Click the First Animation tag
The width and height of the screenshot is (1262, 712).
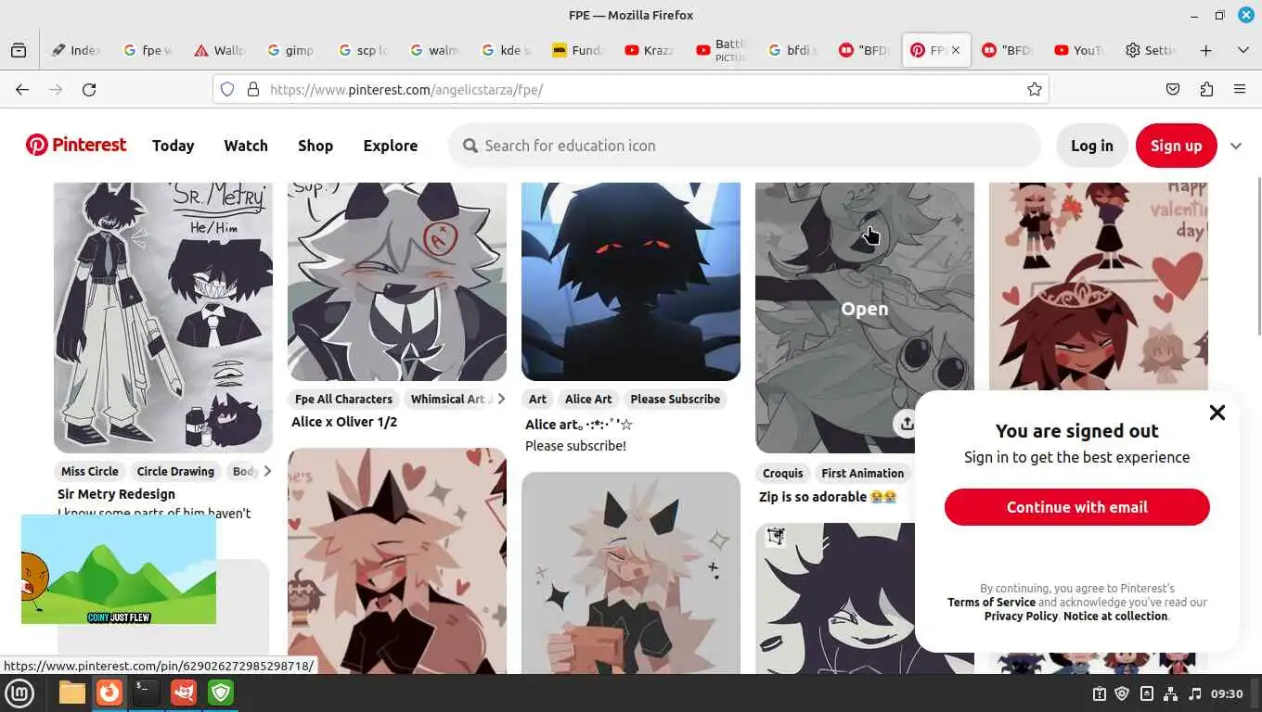tap(862, 473)
